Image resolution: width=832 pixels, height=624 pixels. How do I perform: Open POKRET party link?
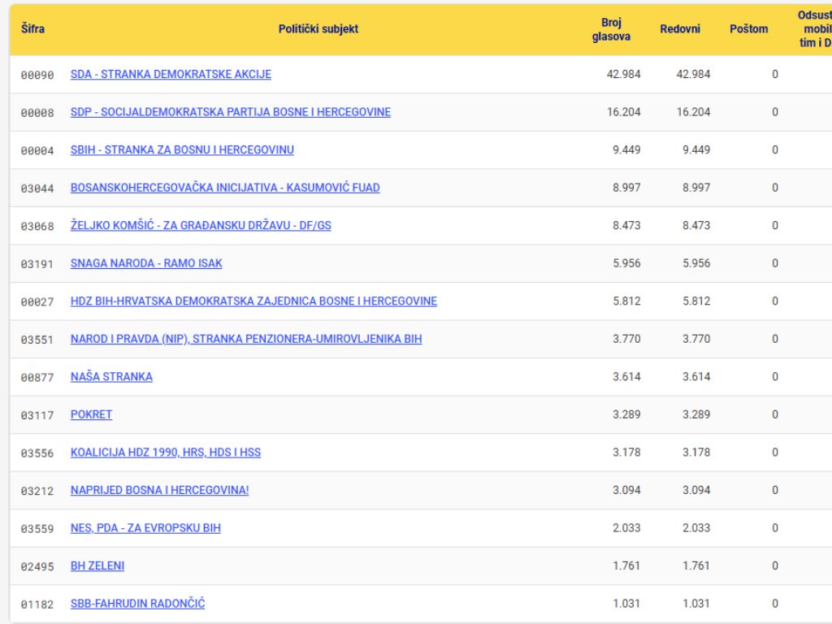coord(91,414)
